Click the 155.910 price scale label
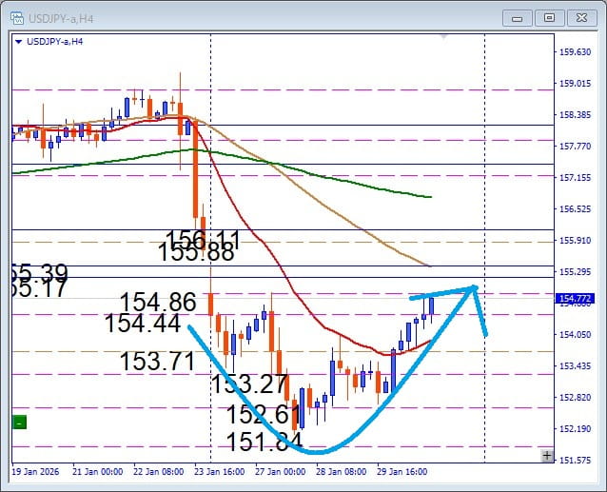The image size is (607, 492). tap(576, 240)
